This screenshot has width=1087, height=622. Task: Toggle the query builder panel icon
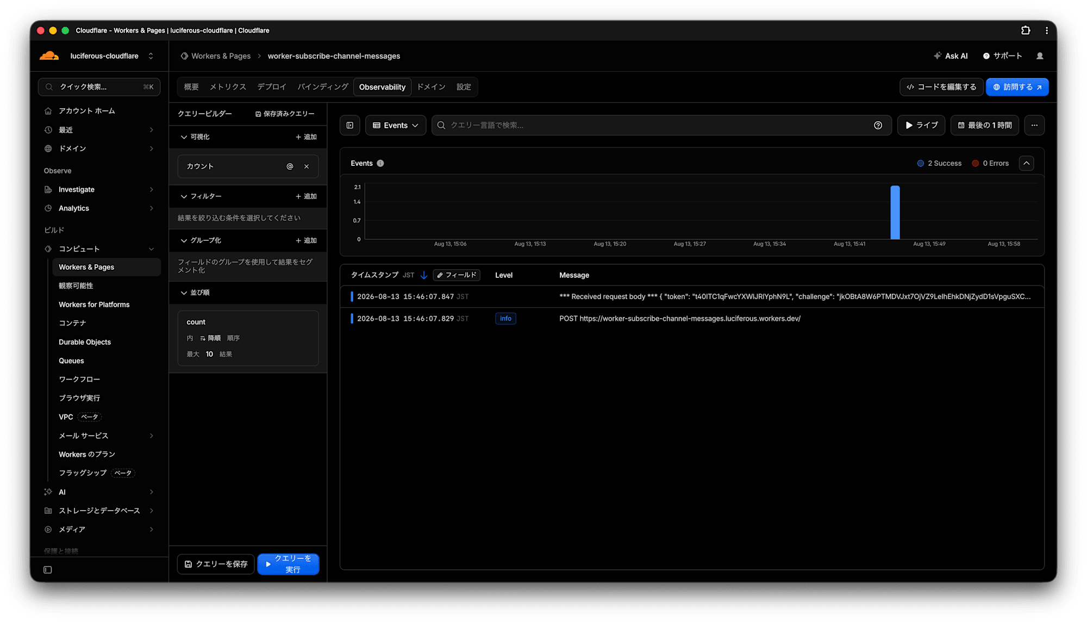point(350,125)
